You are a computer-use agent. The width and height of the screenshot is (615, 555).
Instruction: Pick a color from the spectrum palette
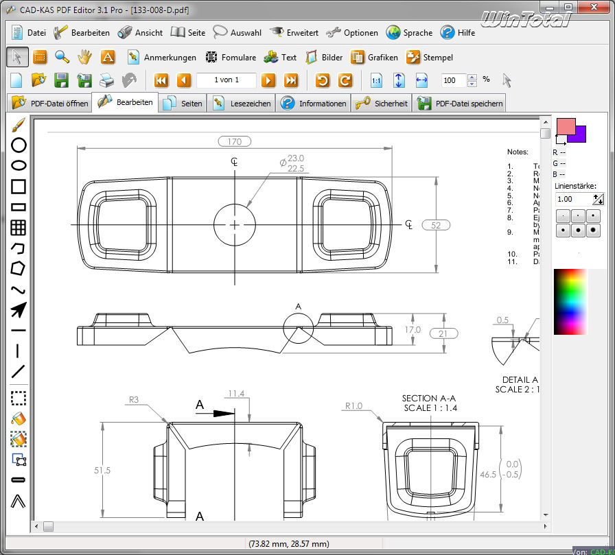click(x=570, y=300)
